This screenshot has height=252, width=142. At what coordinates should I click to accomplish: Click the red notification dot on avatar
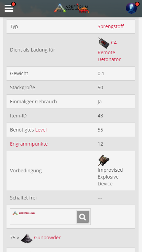point(137,4)
